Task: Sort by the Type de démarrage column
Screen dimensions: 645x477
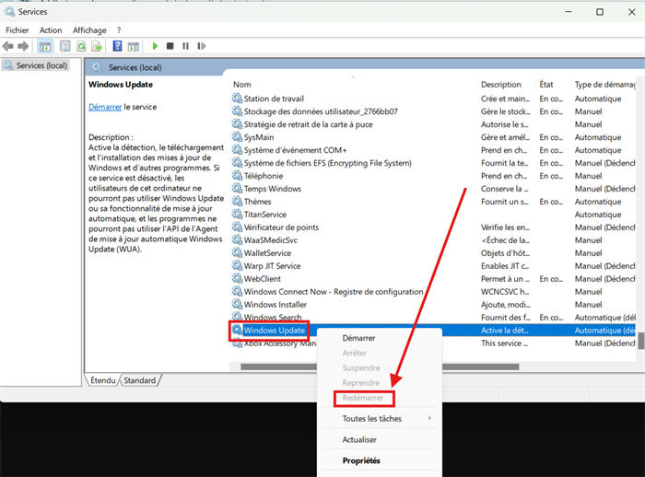Action: pyautogui.click(x=604, y=84)
